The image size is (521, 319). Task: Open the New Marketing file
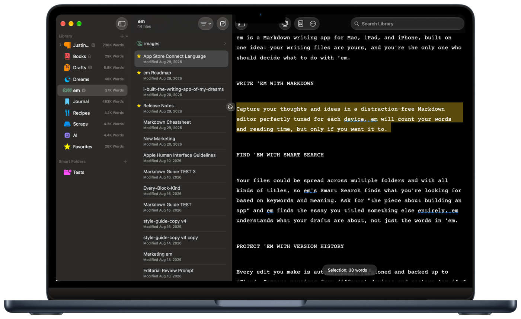pos(181,141)
